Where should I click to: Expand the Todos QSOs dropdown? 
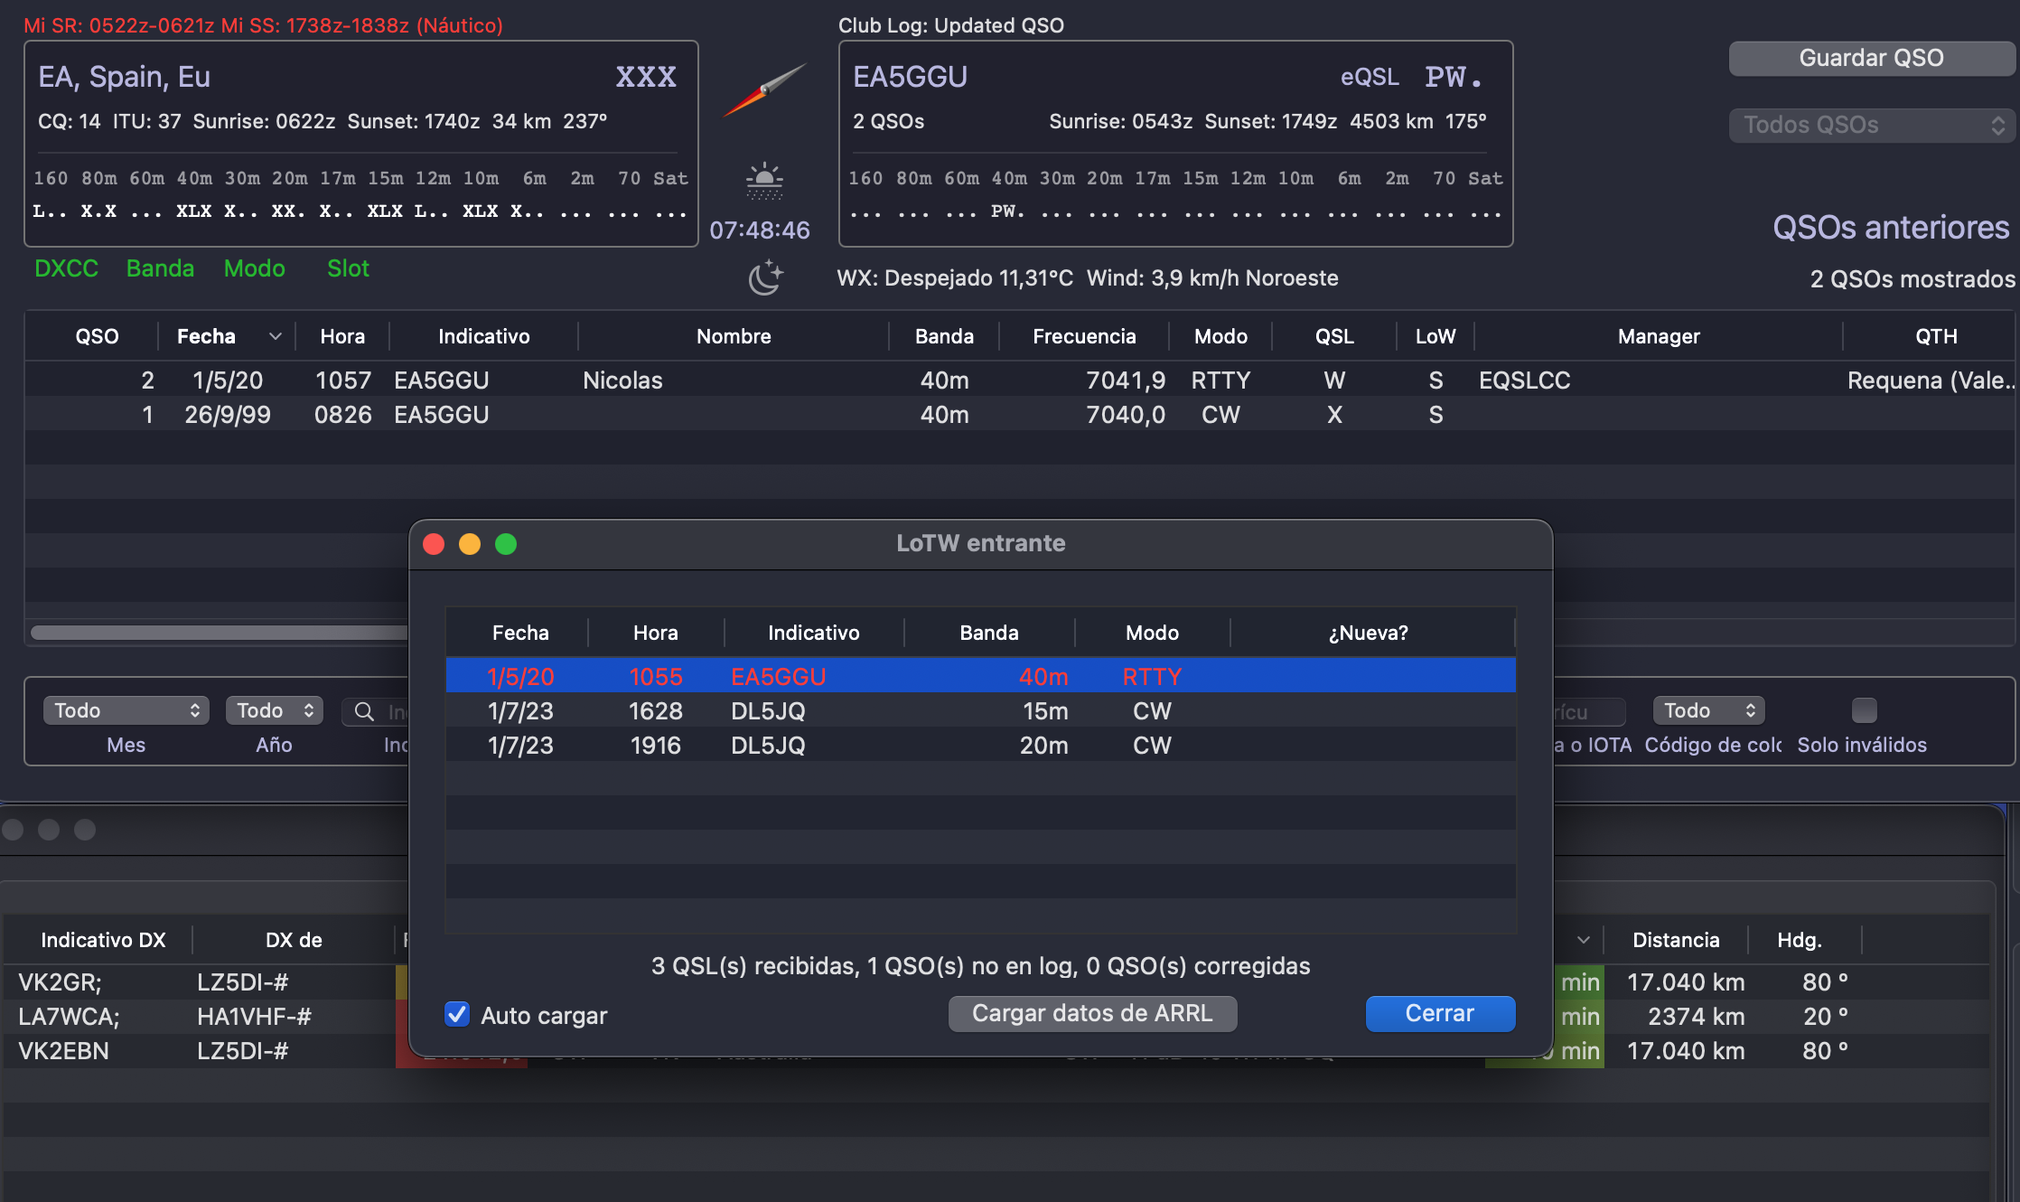(x=1872, y=125)
